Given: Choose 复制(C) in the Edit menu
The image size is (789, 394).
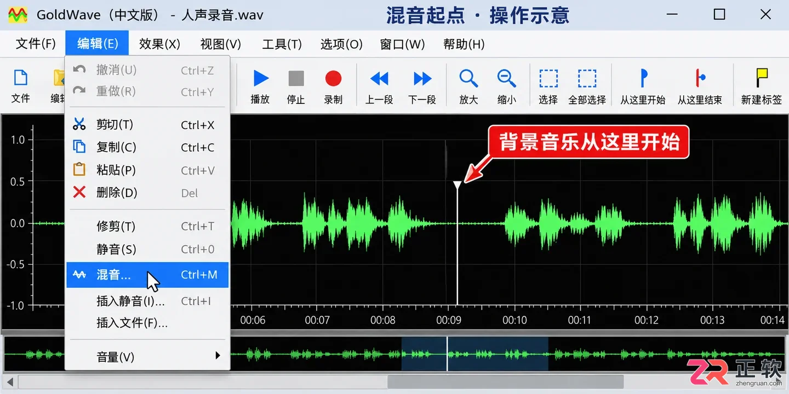Looking at the screenshot, I should pos(147,147).
